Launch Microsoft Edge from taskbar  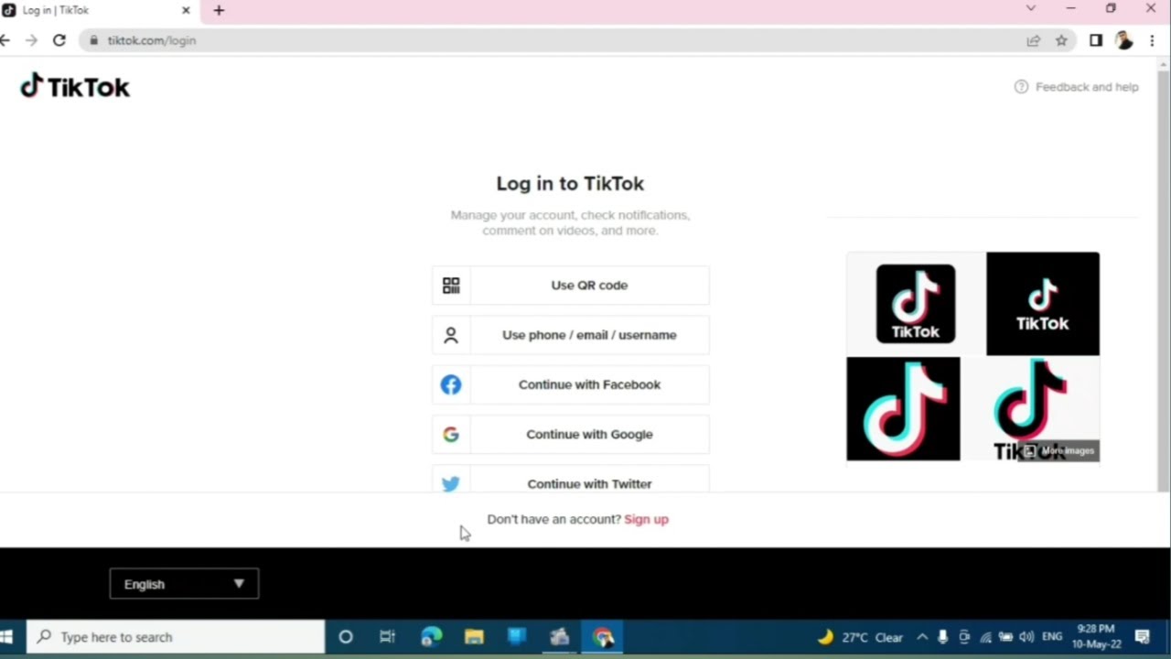coord(431,637)
